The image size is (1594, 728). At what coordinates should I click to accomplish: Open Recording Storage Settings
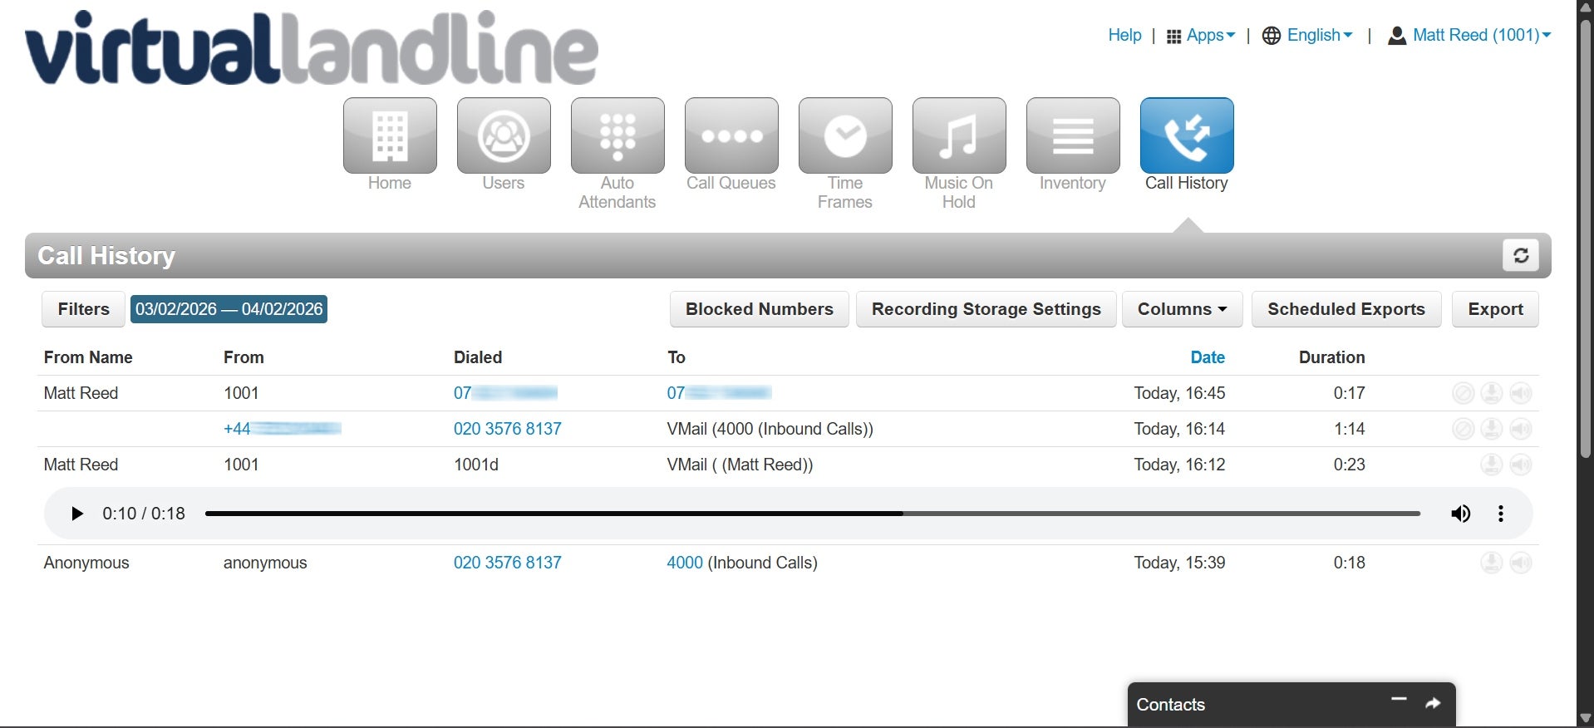click(986, 309)
